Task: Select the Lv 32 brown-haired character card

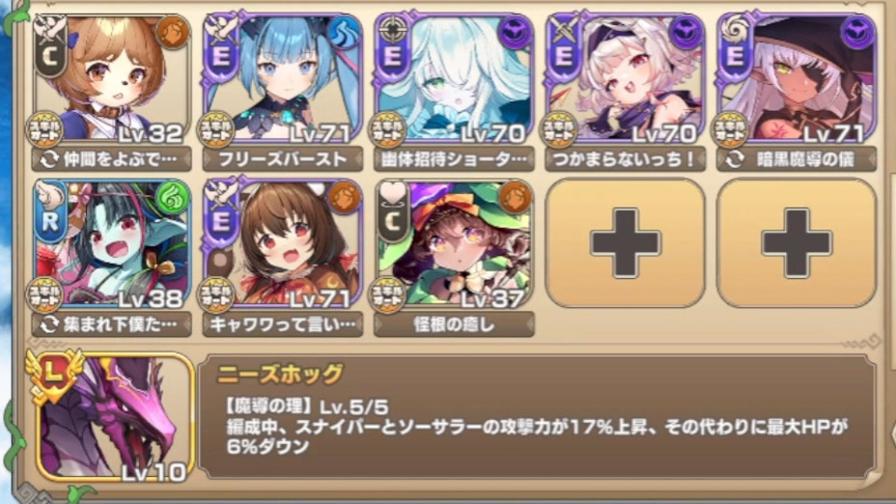Action: tap(112, 78)
